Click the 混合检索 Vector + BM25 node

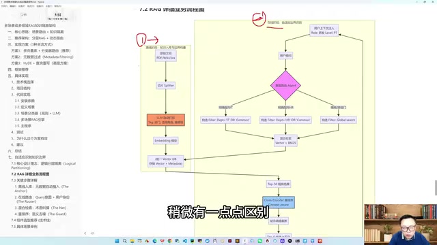coord(285,141)
